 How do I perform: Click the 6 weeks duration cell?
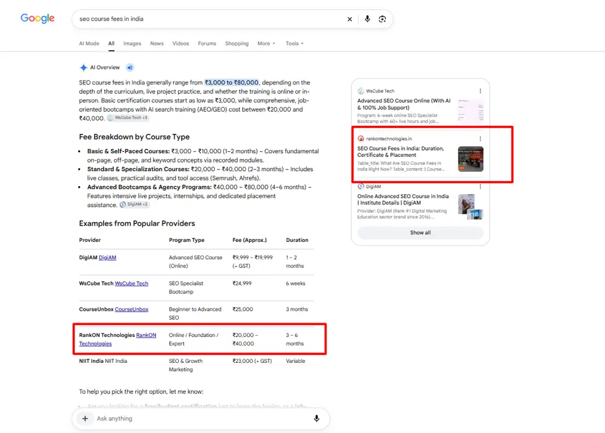pos(295,283)
